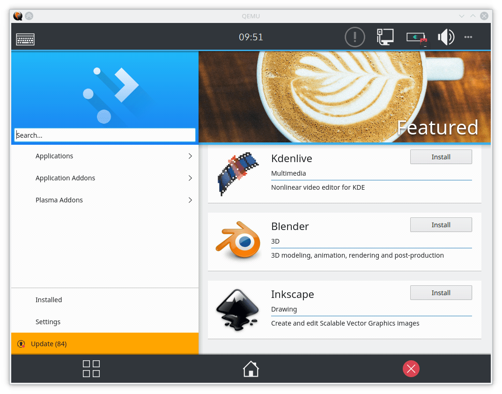Show the Installed list

click(x=105, y=300)
